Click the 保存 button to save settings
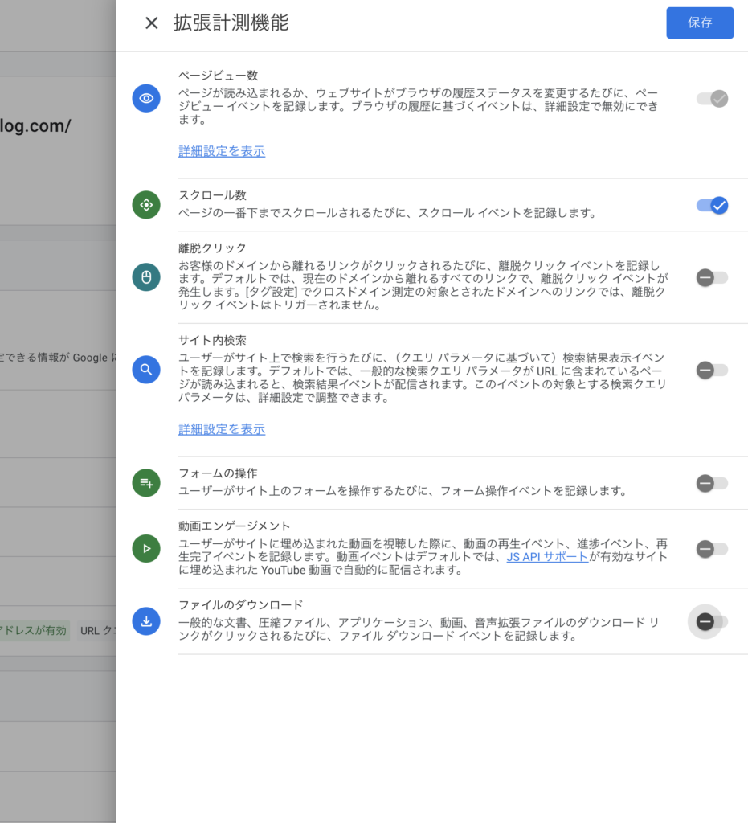The height and width of the screenshot is (823, 748). pyautogui.click(x=699, y=23)
